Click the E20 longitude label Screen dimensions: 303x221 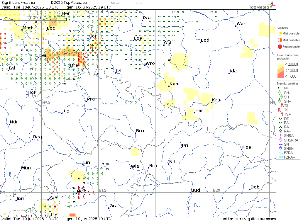pos(216,190)
